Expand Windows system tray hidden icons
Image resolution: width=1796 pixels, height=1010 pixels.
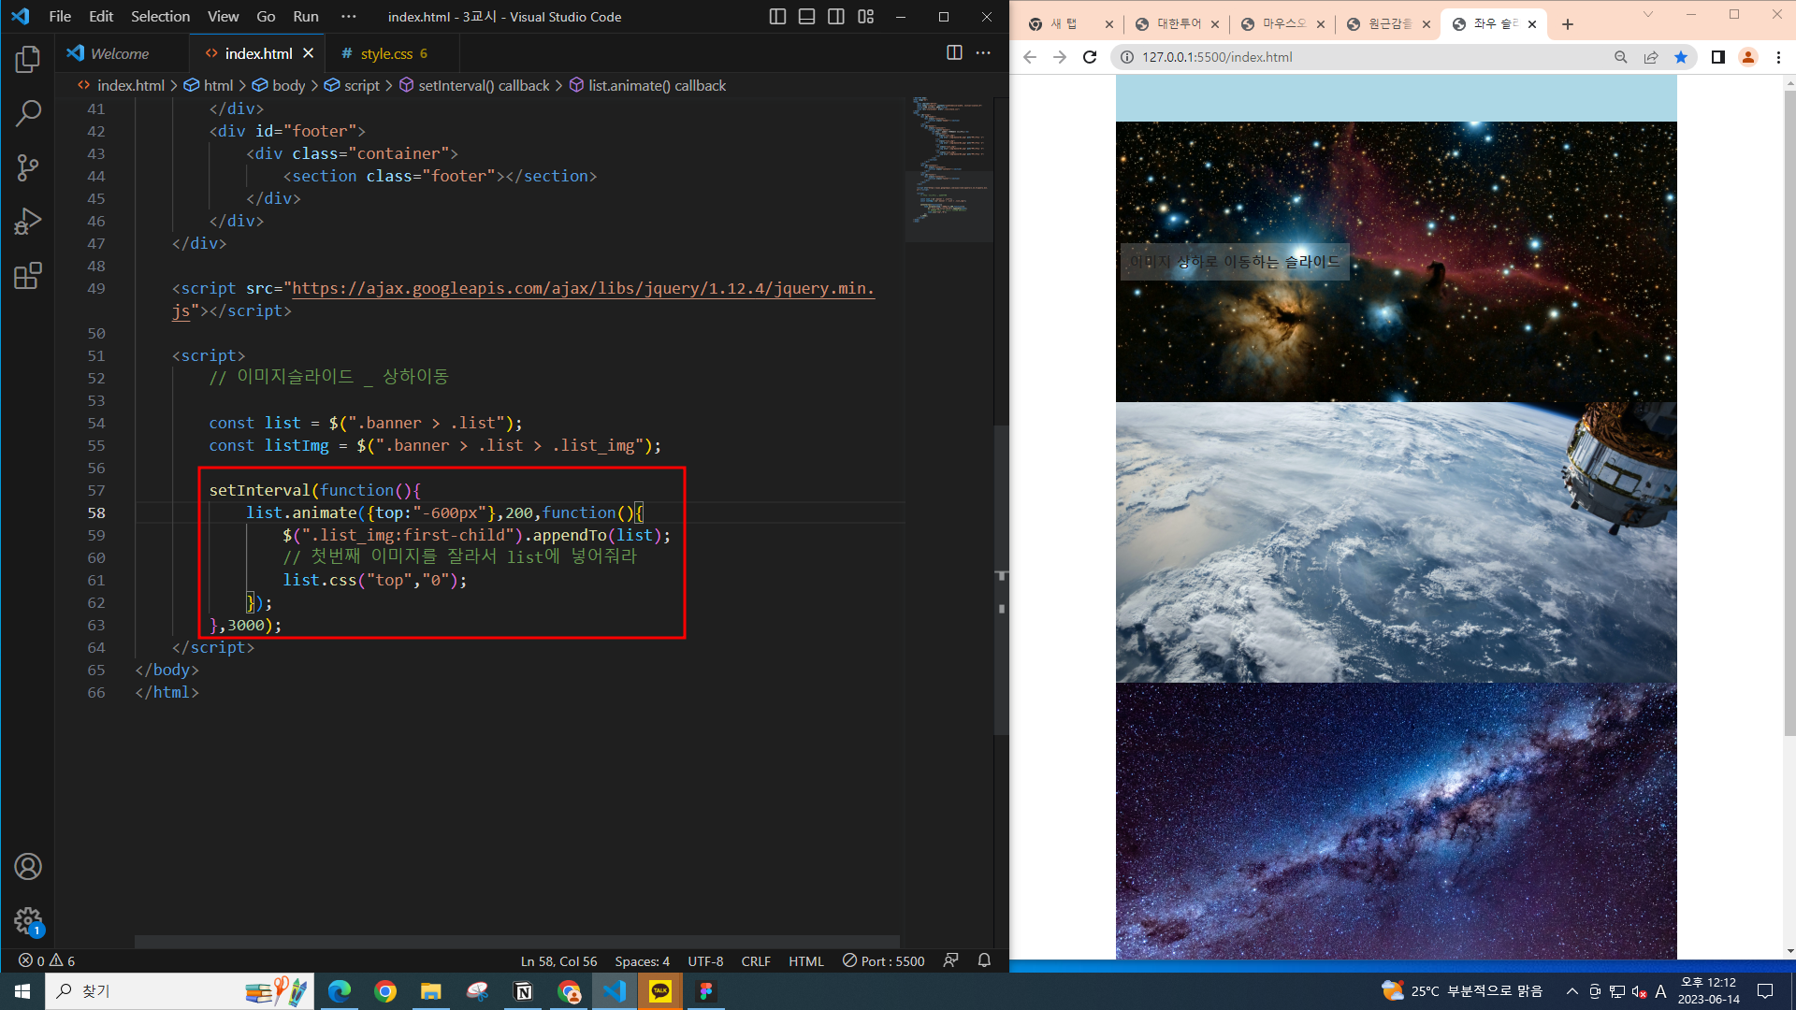click(1572, 991)
